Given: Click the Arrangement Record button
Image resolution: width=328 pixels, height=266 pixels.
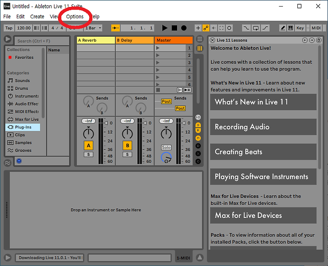Looking at the screenshot, I should (x=184, y=28).
